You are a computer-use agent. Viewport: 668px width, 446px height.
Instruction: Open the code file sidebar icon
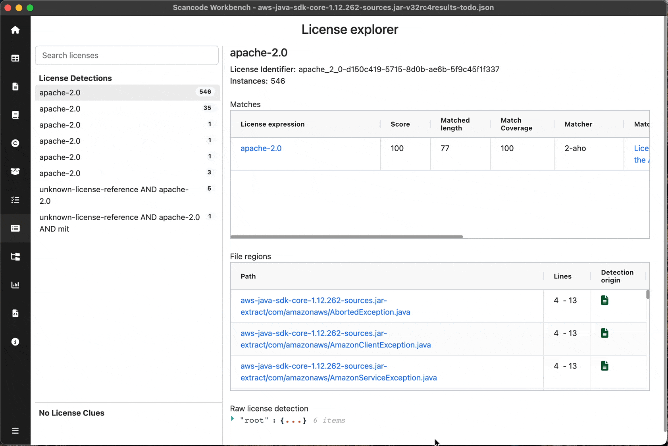[15, 313]
